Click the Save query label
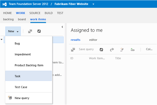 click(x=86, y=49)
